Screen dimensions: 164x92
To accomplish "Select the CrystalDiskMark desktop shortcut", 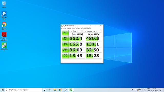I will [4, 47].
